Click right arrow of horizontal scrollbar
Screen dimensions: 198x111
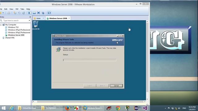click(145, 101)
